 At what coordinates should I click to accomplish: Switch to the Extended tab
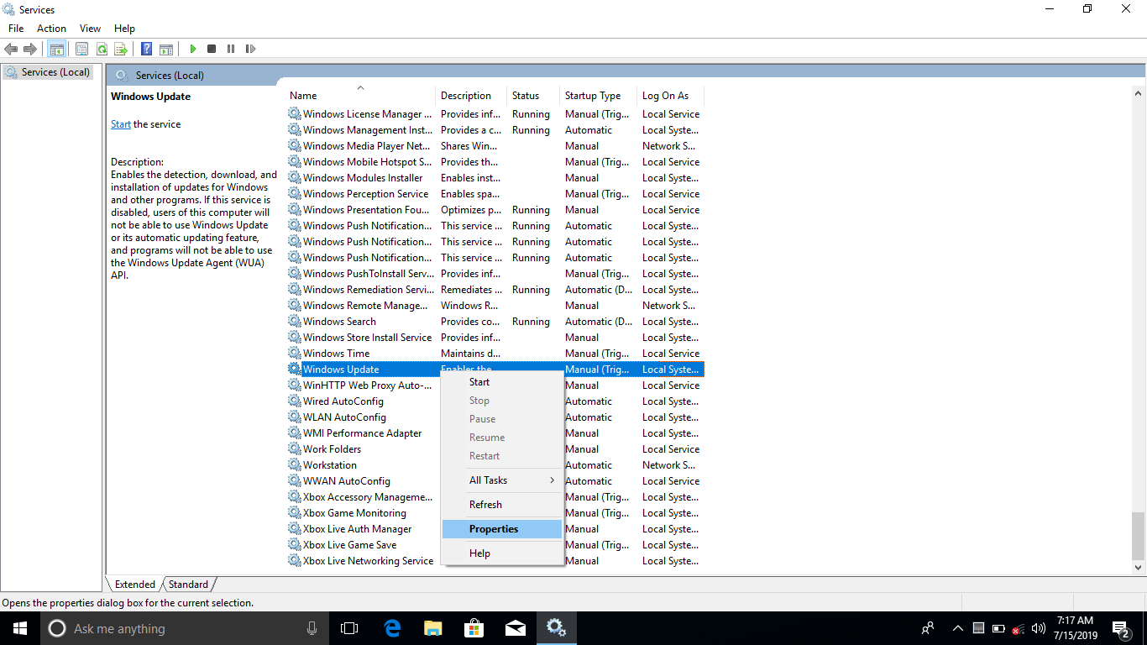tap(134, 585)
